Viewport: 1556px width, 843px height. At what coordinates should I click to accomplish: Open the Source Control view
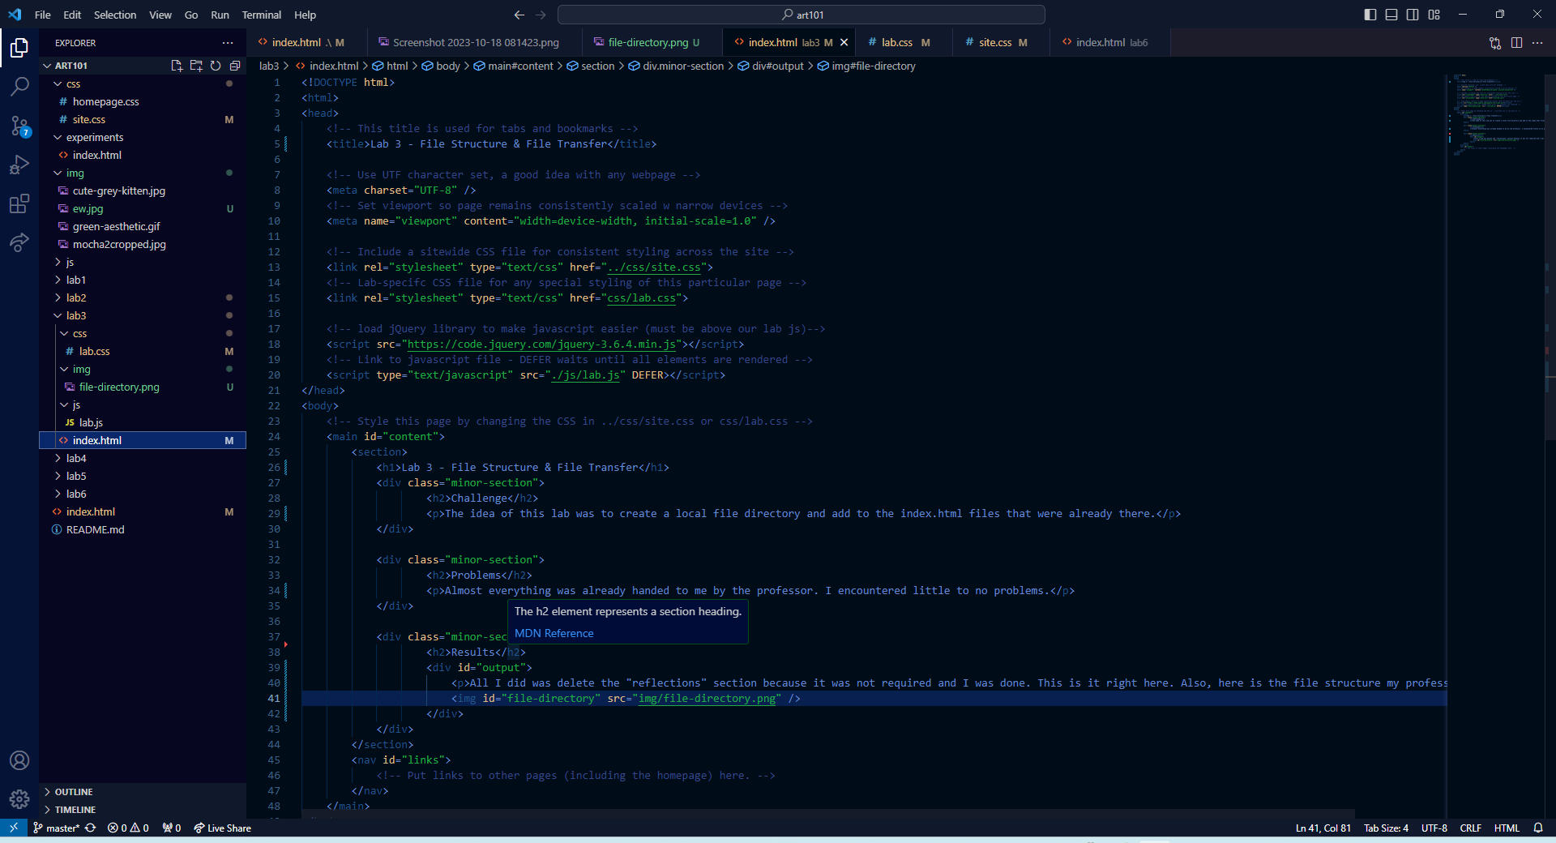click(x=19, y=126)
